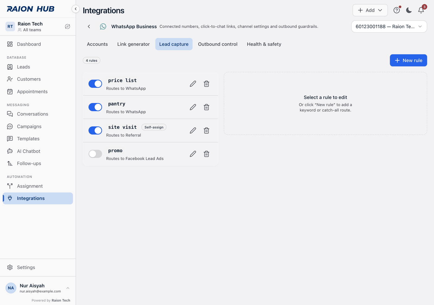Go back with the left arrow
The height and width of the screenshot is (305, 434).
pyautogui.click(x=89, y=27)
